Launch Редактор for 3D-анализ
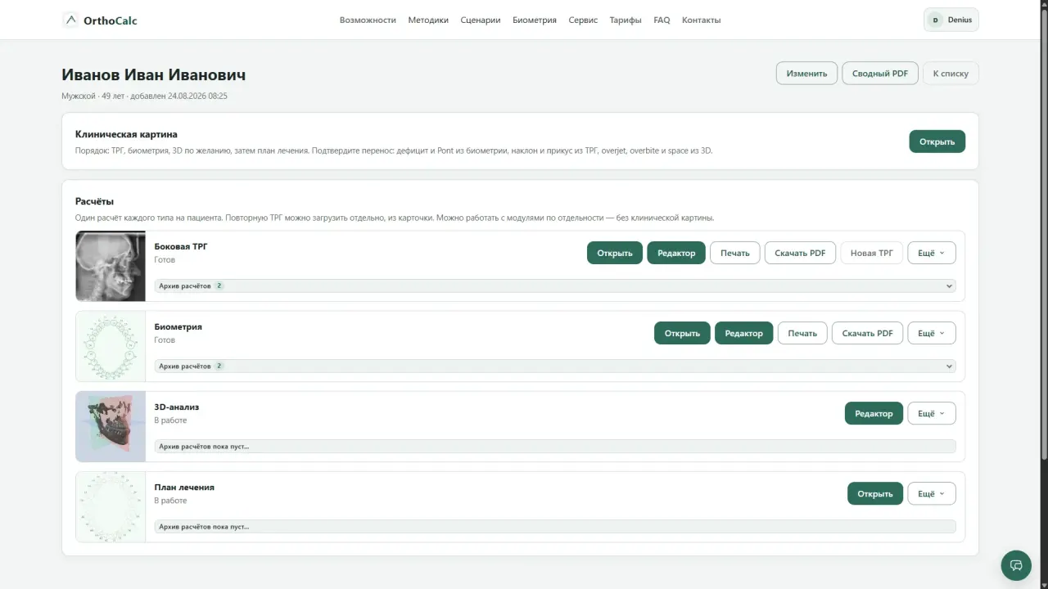 874,413
